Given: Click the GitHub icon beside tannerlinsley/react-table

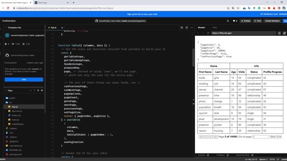Looking at the screenshot, I should click(7, 55).
